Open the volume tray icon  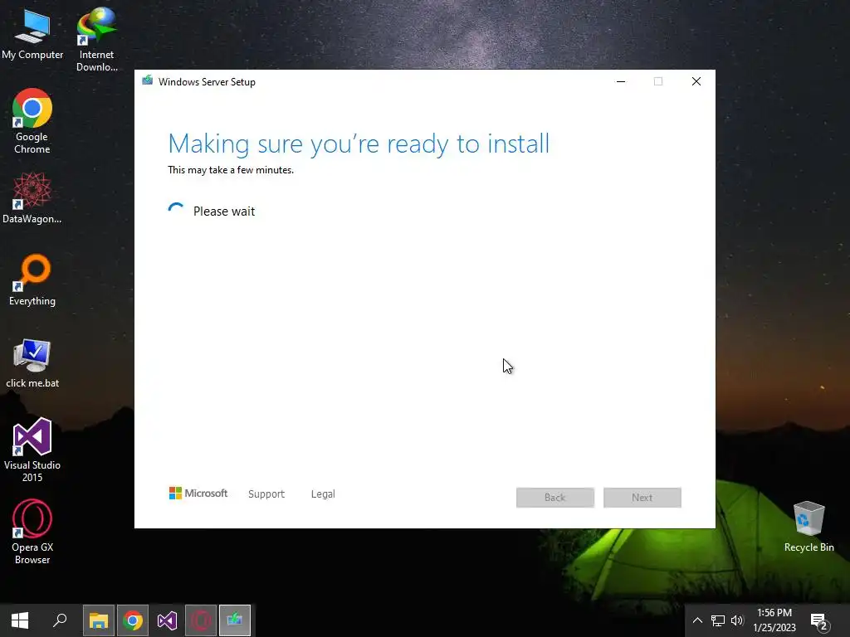click(x=737, y=620)
